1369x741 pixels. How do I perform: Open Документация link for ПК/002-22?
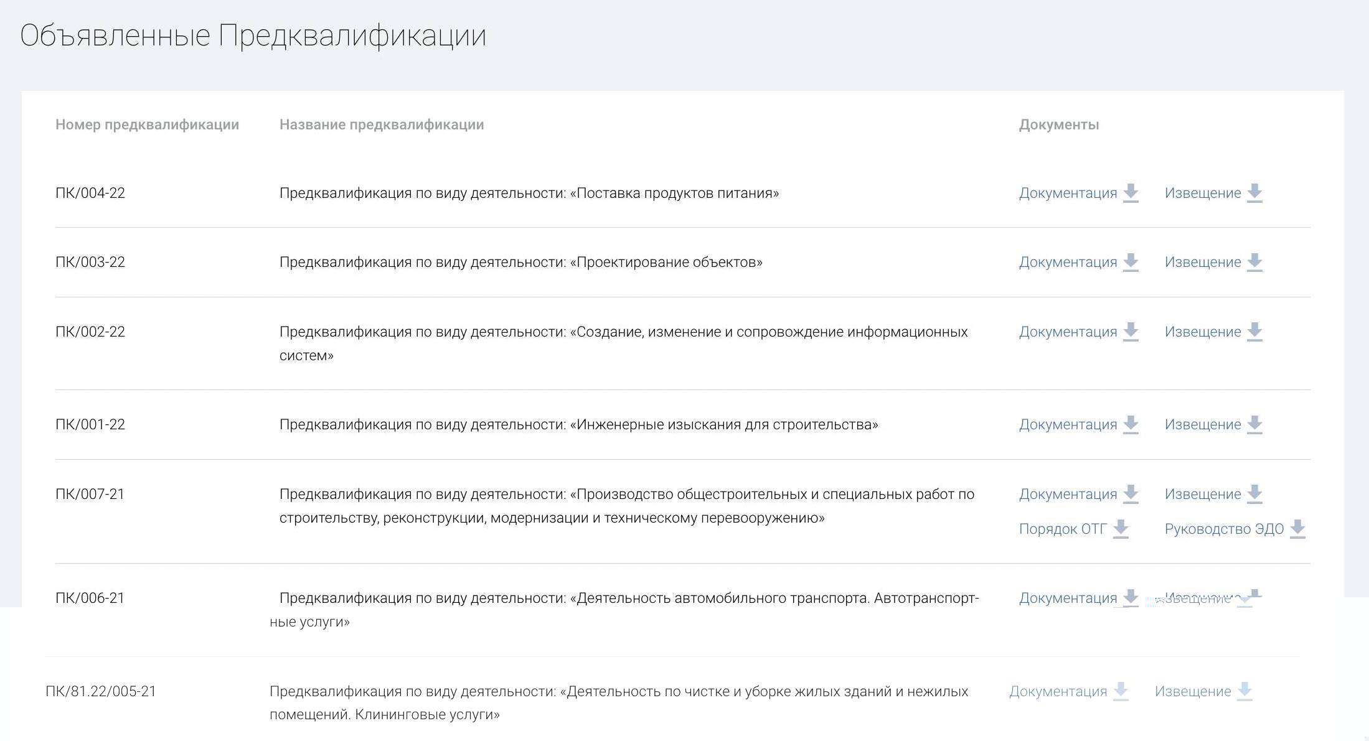click(1068, 332)
